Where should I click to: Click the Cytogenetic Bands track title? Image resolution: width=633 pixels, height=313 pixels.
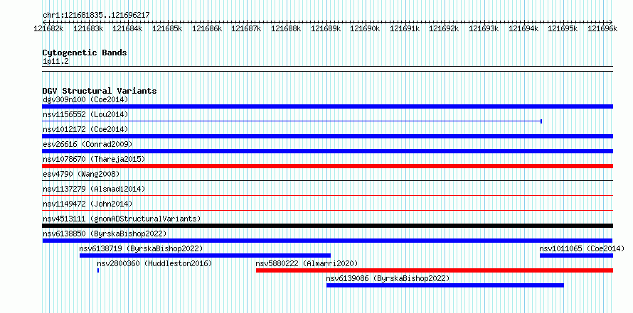coord(85,53)
